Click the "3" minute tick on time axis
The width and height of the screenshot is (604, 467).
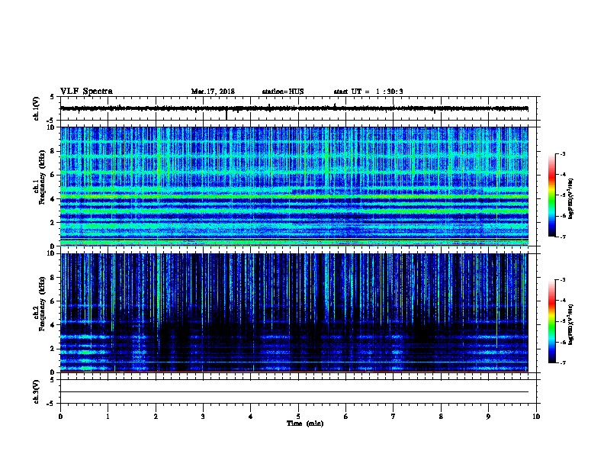[203, 417]
